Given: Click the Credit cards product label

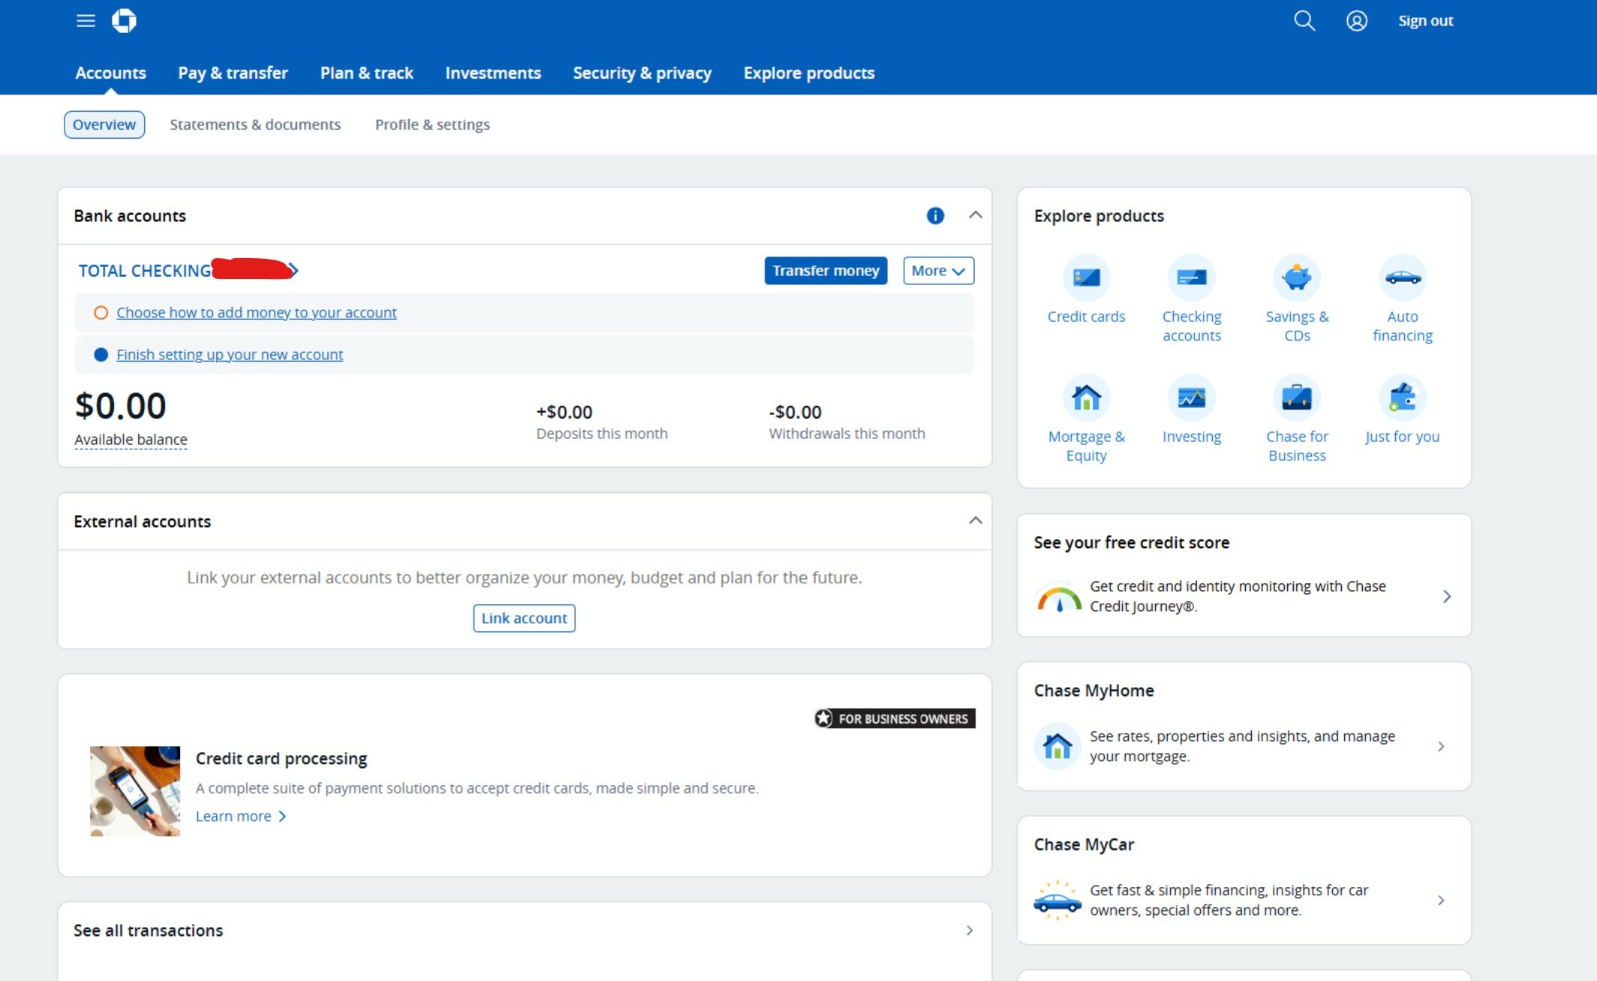Looking at the screenshot, I should click(1086, 316).
